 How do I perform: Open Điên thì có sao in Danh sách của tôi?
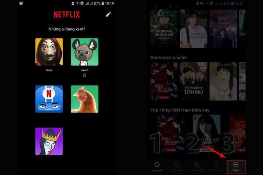[164, 81]
